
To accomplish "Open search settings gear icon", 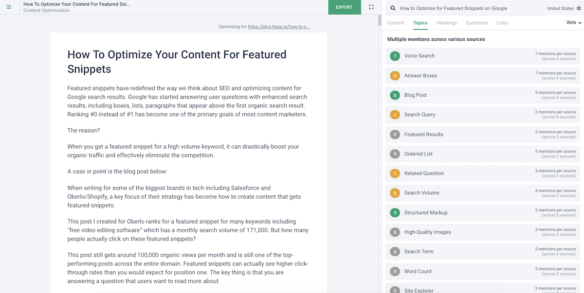I will click(579, 8).
